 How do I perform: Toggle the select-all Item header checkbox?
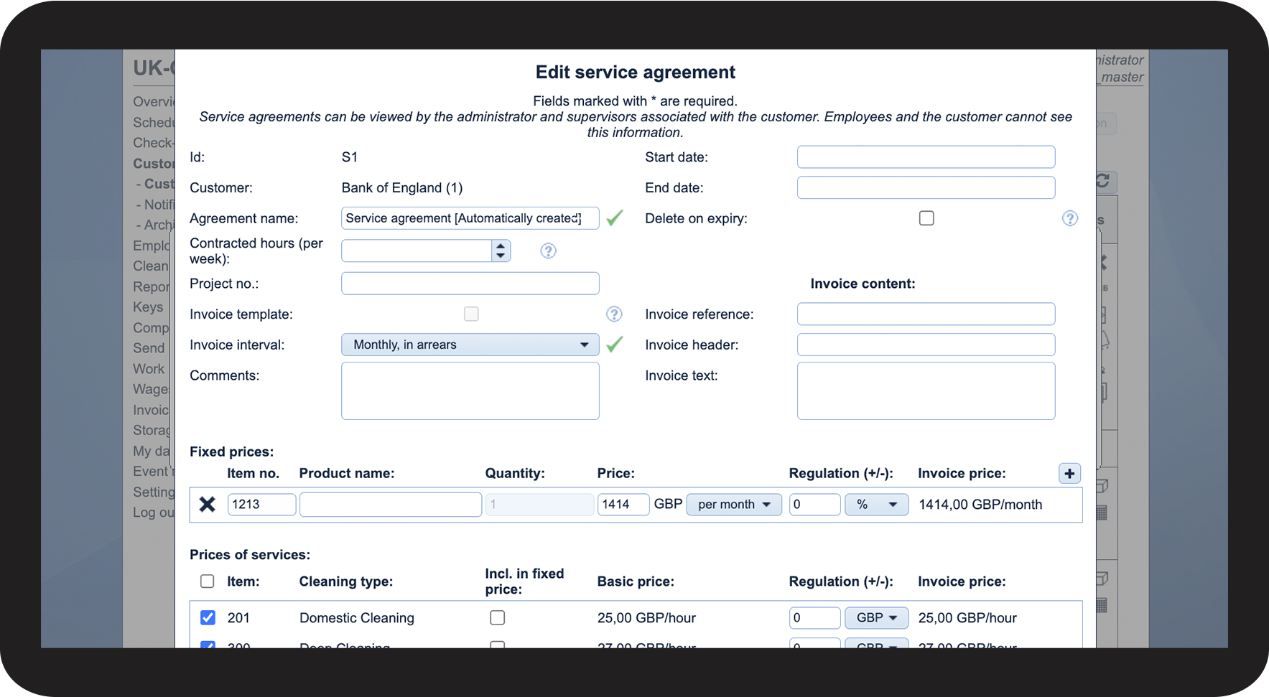tap(208, 581)
